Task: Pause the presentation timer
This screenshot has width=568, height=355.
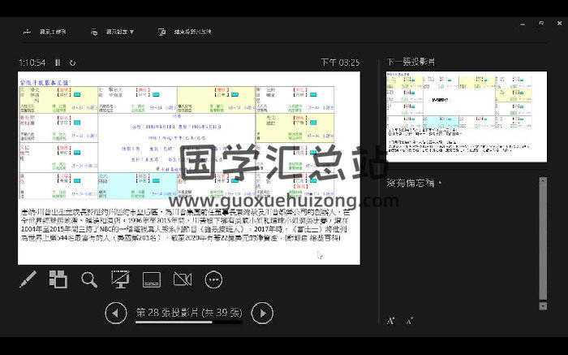Action: [x=58, y=63]
